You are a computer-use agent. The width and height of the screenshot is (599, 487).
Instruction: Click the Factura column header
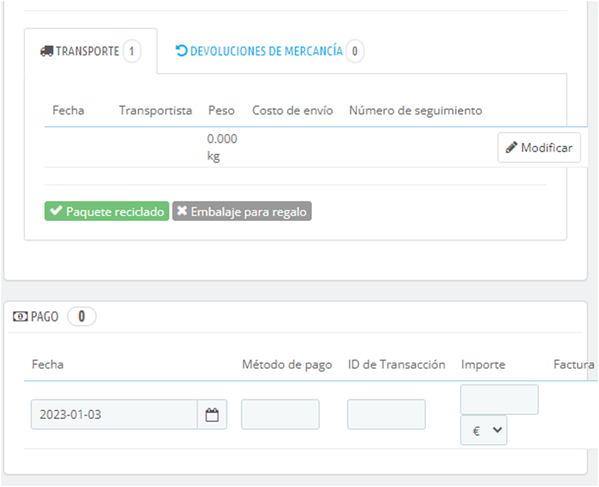click(x=574, y=364)
